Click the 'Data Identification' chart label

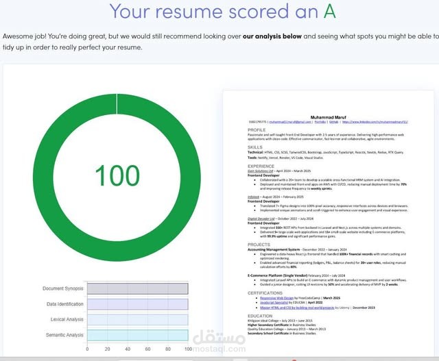click(65, 304)
